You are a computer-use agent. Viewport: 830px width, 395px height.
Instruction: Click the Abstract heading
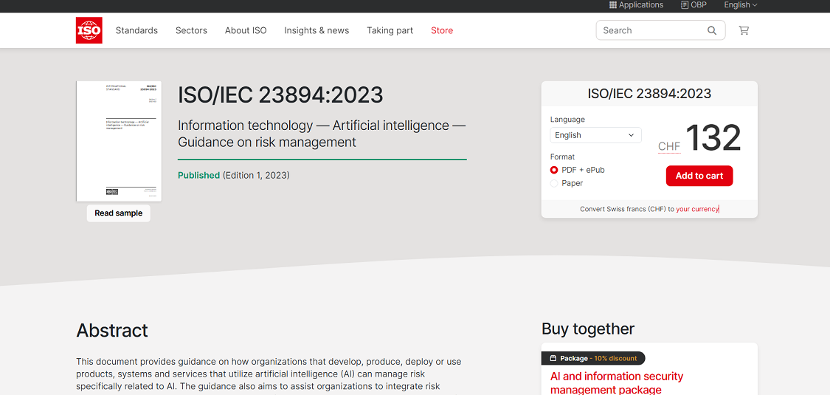(x=112, y=331)
